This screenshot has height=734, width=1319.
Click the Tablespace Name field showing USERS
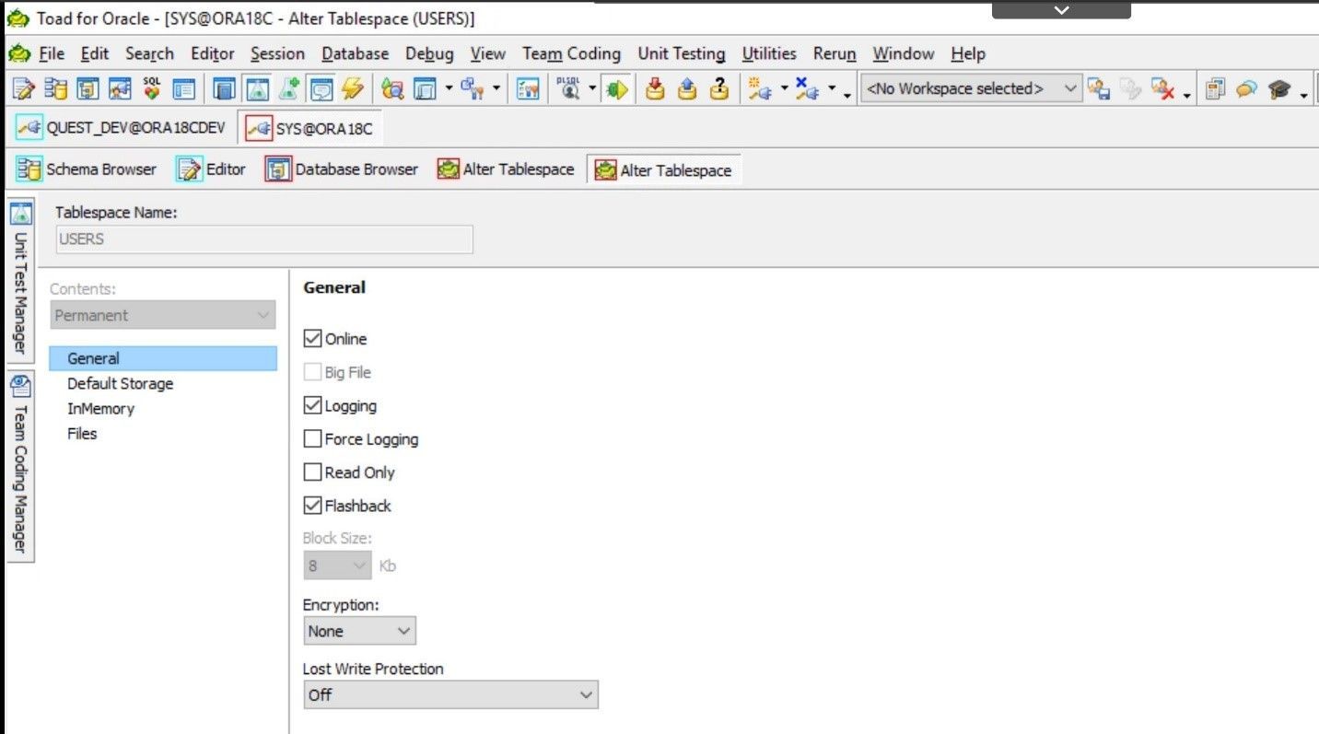[x=263, y=239]
